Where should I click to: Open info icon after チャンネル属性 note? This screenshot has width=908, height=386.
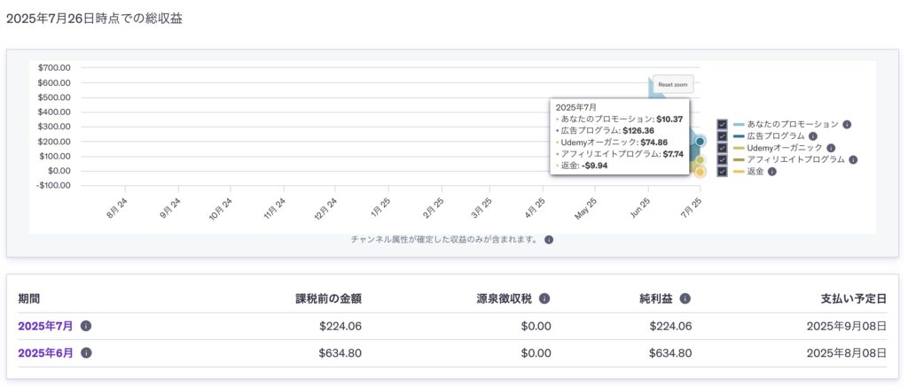[549, 239]
